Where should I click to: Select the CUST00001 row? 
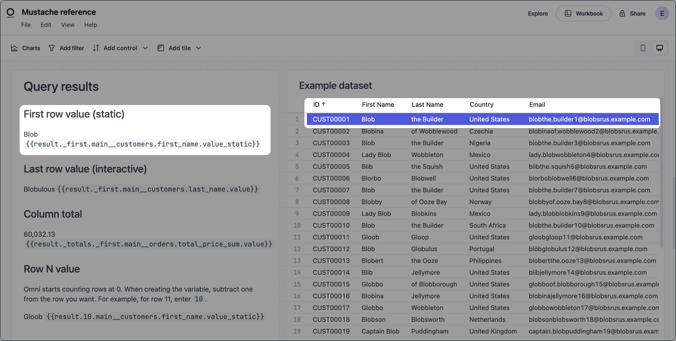(331, 119)
